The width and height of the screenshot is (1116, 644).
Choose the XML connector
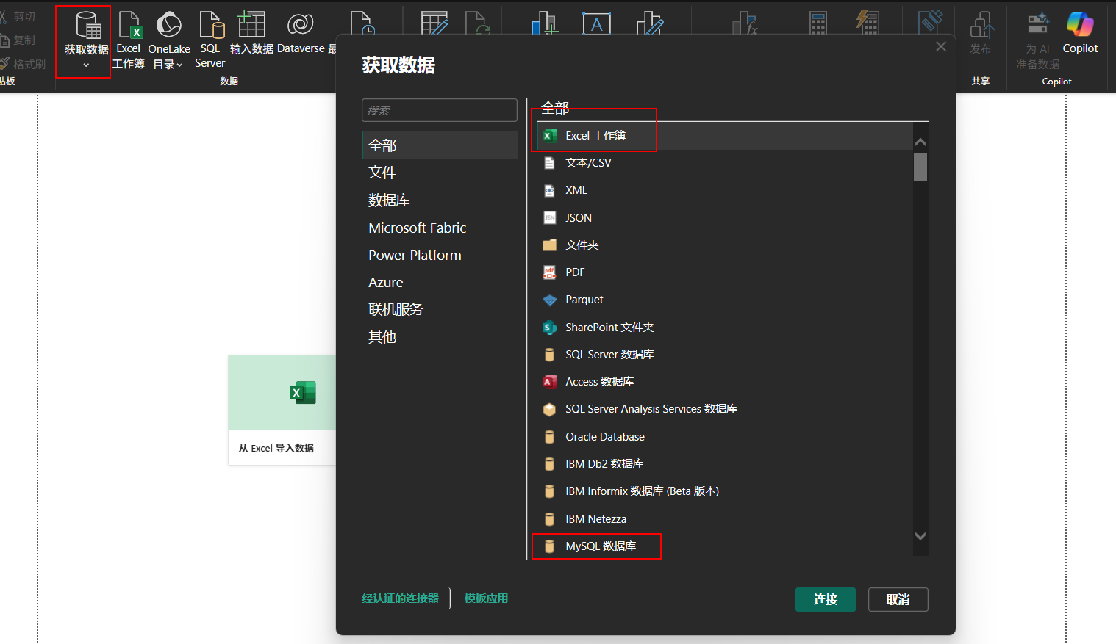pyautogui.click(x=724, y=190)
